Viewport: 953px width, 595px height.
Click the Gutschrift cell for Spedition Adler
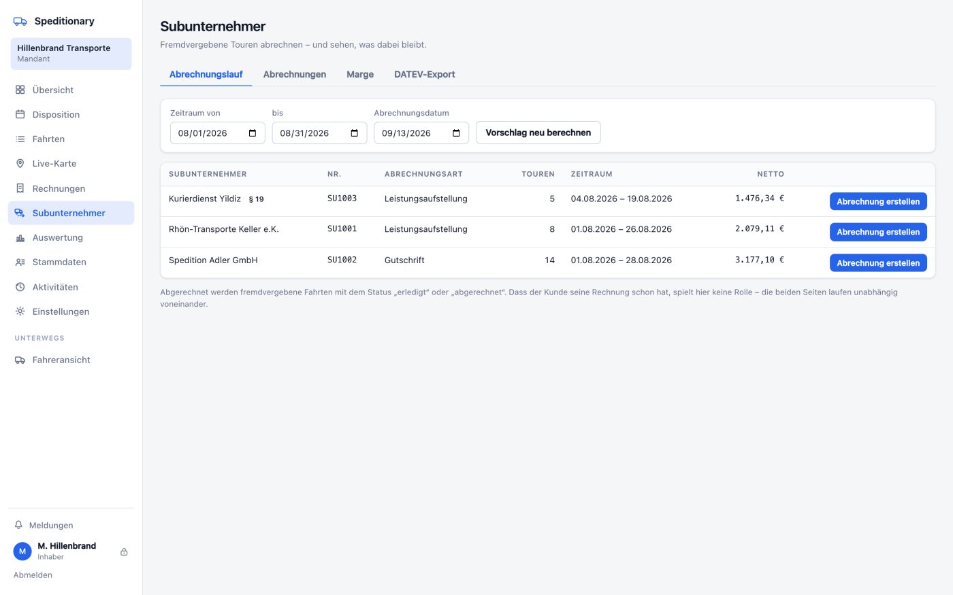click(404, 260)
